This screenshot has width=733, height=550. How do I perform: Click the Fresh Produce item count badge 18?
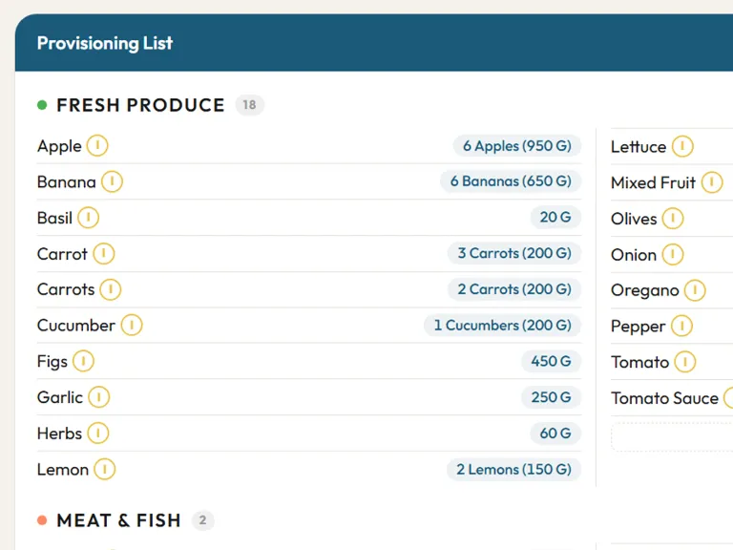click(x=249, y=105)
